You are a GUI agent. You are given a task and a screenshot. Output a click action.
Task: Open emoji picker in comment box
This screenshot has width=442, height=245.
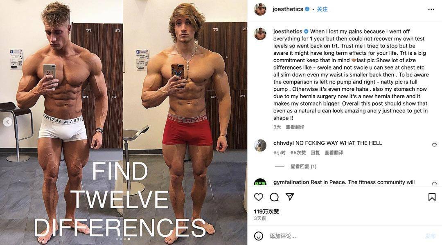[x=259, y=236]
